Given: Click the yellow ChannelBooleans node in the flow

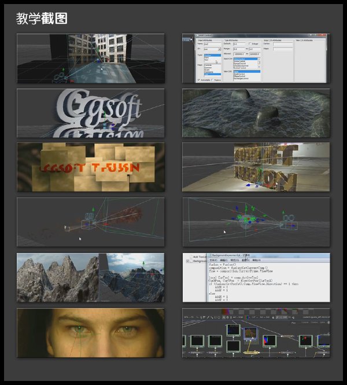Looking at the screenshot, I should pos(251,353).
